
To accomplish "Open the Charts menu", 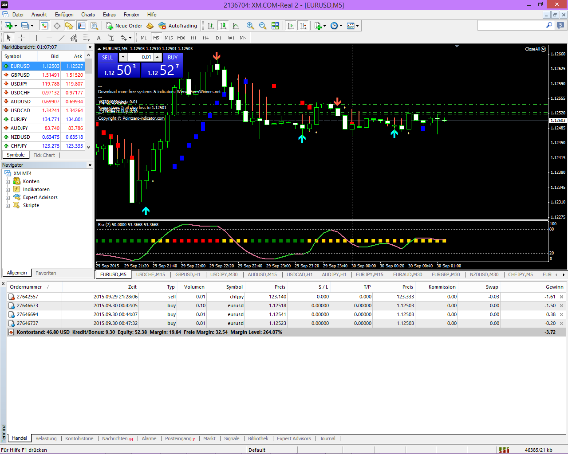I will pyautogui.click(x=88, y=15).
